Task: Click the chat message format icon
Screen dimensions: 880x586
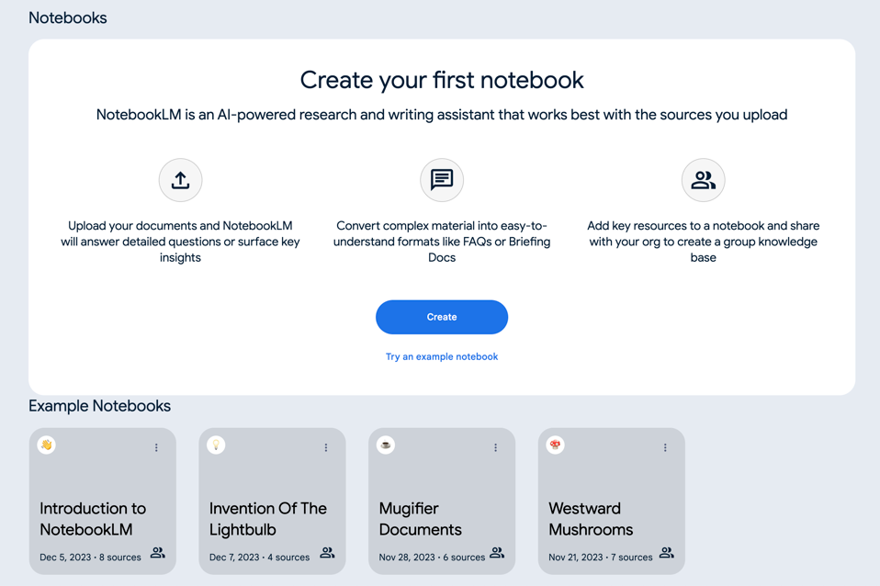Action: (442, 180)
